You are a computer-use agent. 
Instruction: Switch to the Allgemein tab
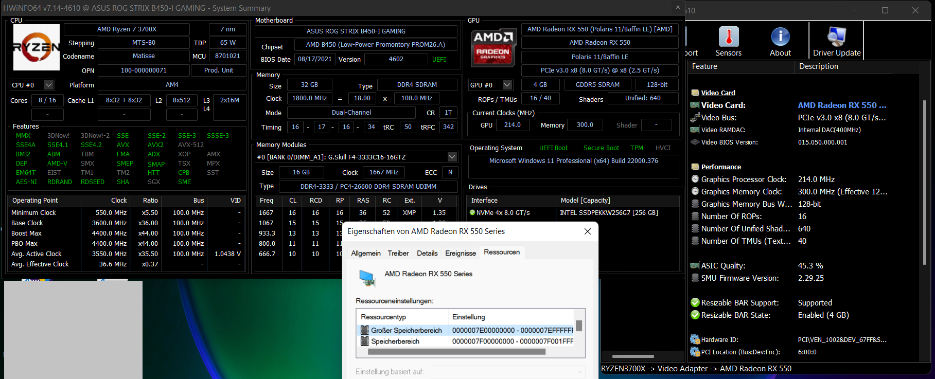point(366,253)
